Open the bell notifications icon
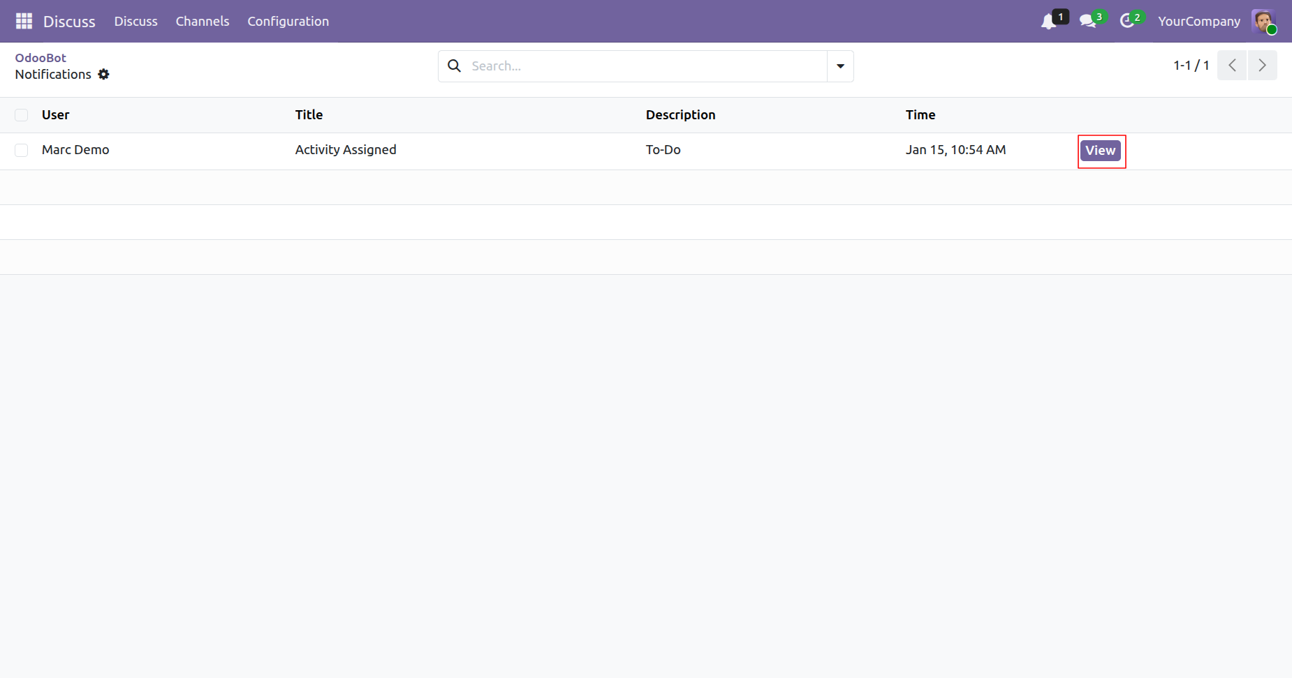The height and width of the screenshot is (678, 1292). tap(1049, 22)
